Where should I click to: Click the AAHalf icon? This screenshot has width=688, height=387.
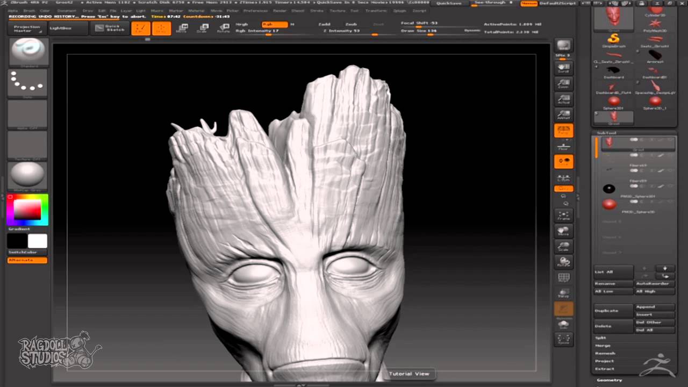tap(564, 115)
